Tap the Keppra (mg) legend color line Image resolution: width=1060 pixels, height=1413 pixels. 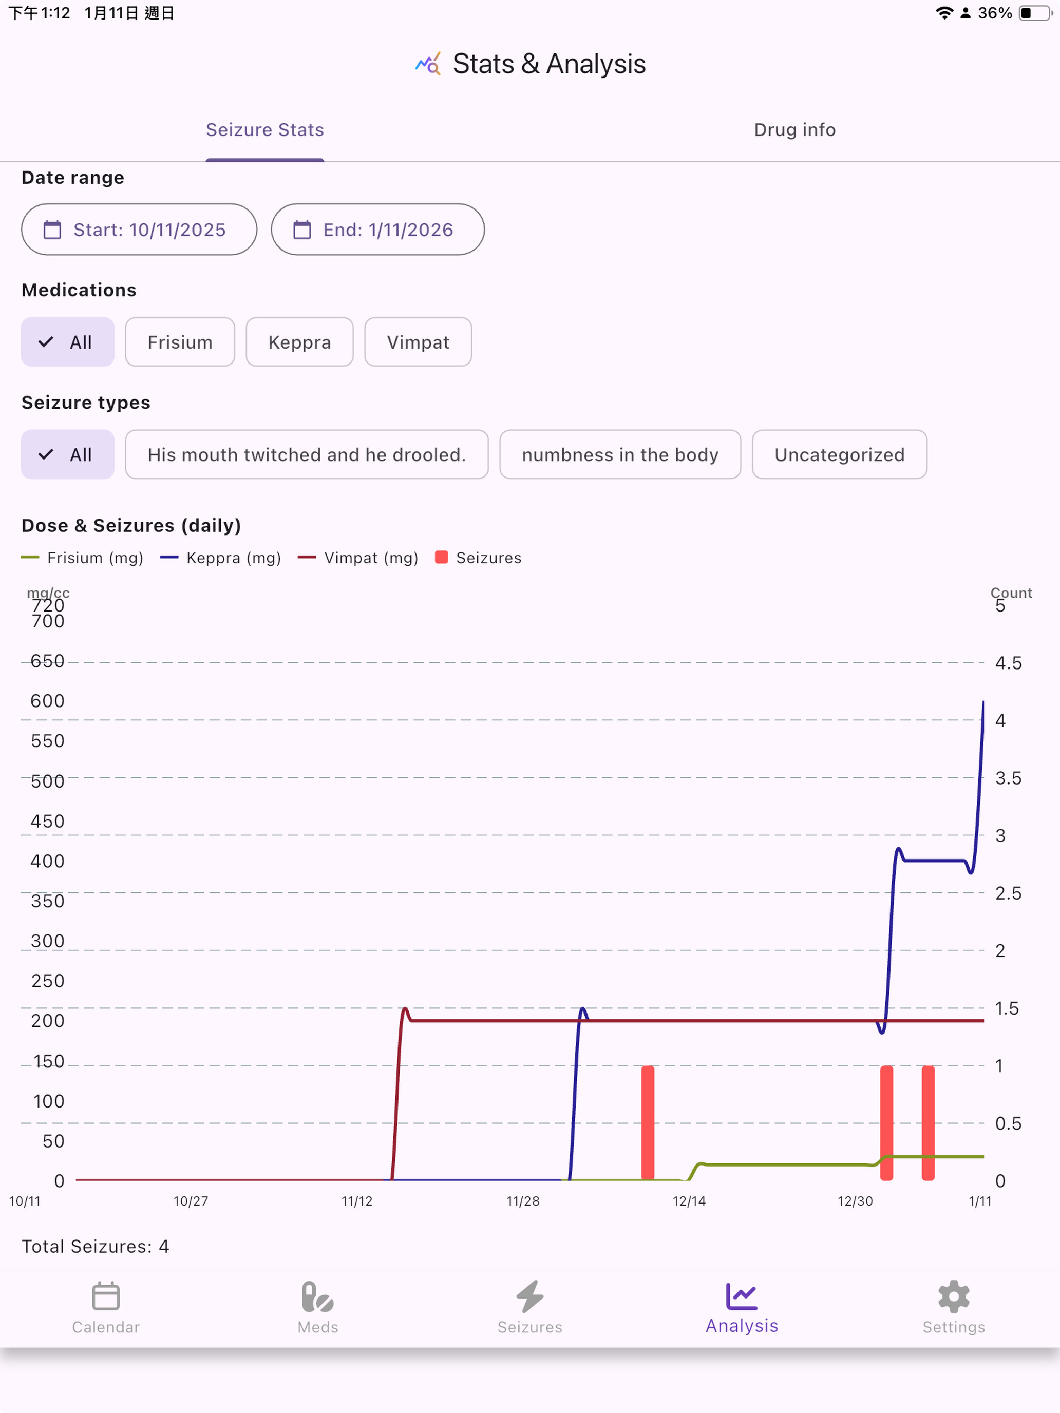click(168, 558)
